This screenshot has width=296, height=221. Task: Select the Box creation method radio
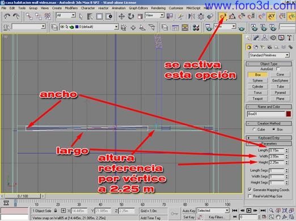coord(274,129)
